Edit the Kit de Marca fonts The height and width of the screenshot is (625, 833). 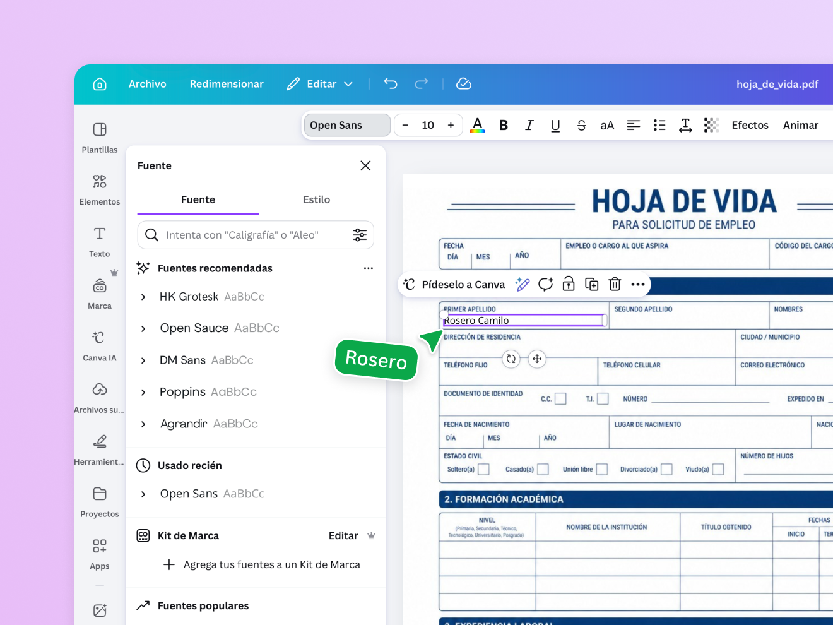pos(343,535)
